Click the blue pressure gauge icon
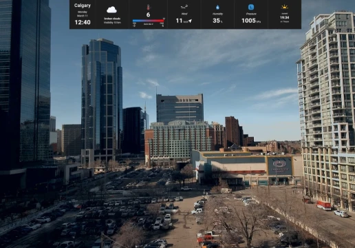 point(251,7)
